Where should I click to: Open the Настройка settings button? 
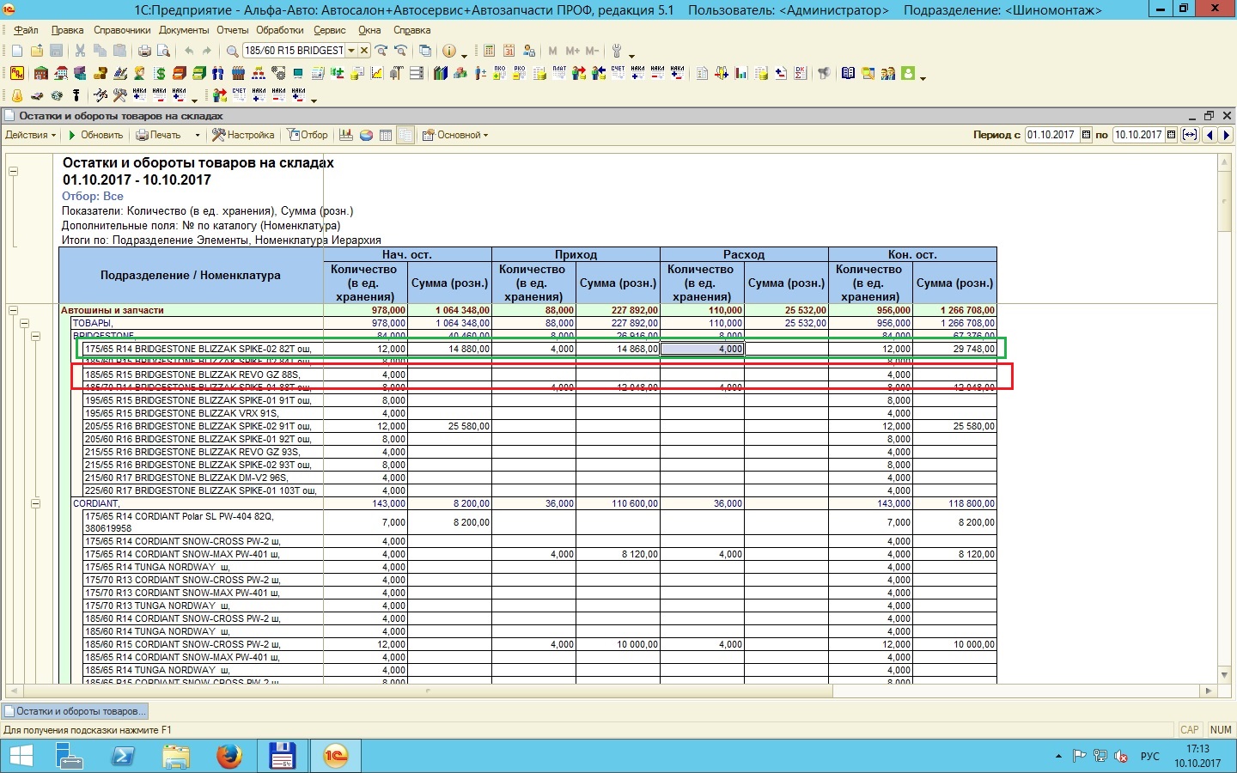point(243,135)
